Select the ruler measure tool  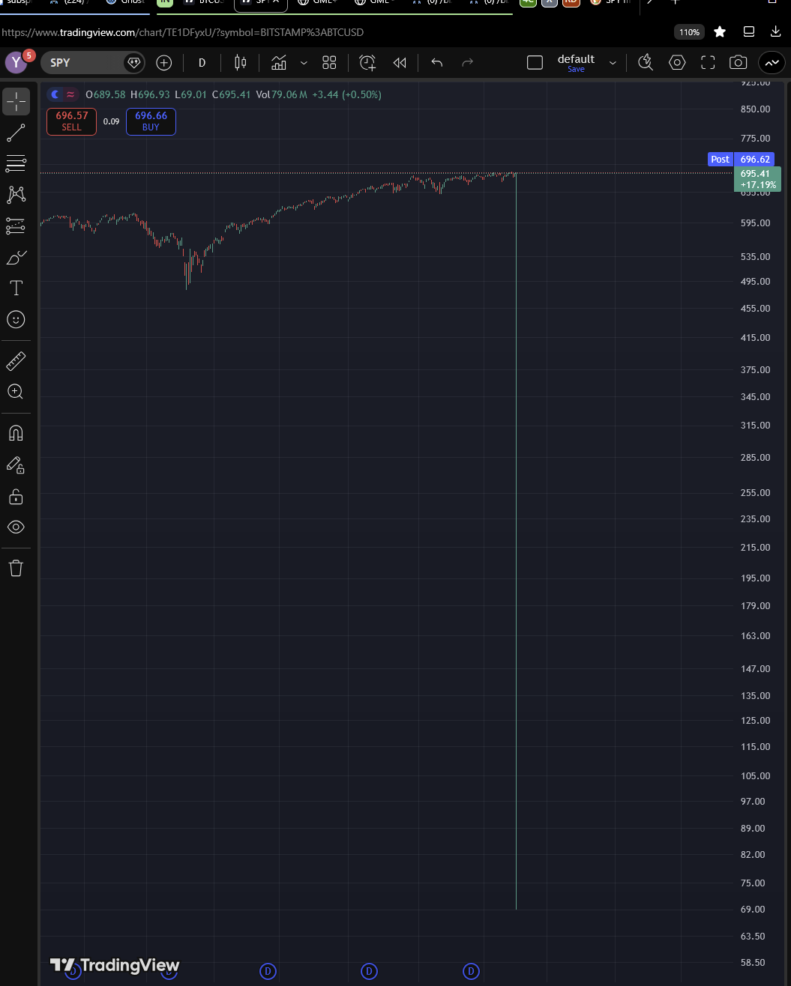16,361
